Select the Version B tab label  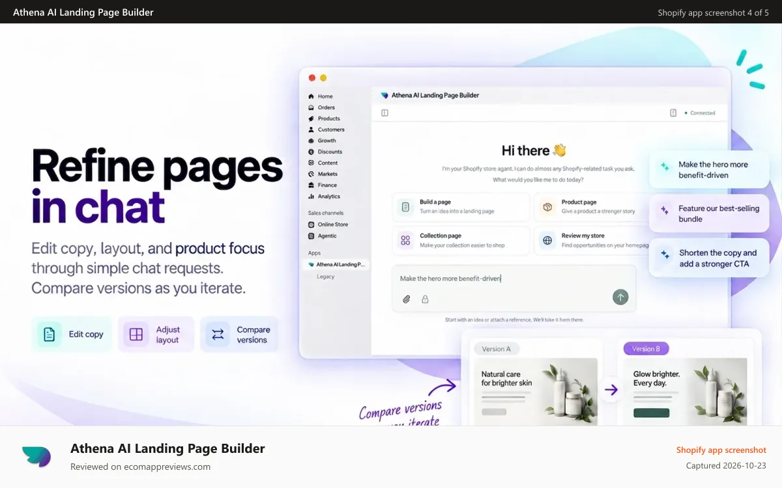coord(646,349)
